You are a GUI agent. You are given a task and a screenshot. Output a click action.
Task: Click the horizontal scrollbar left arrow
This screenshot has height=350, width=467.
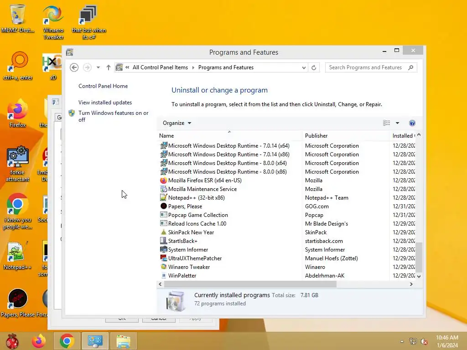(160, 284)
